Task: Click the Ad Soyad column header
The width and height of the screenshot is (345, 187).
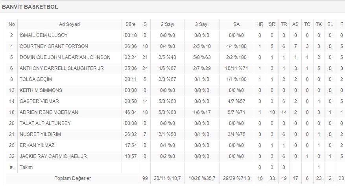Action: (x=69, y=24)
